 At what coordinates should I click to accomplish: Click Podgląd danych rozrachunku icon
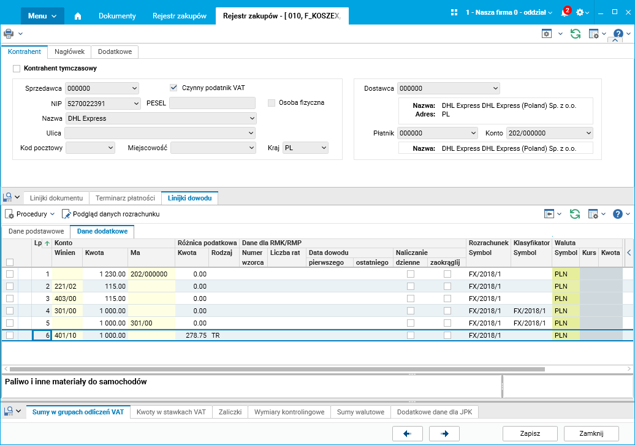pyautogui.click(x=66, y=214)
